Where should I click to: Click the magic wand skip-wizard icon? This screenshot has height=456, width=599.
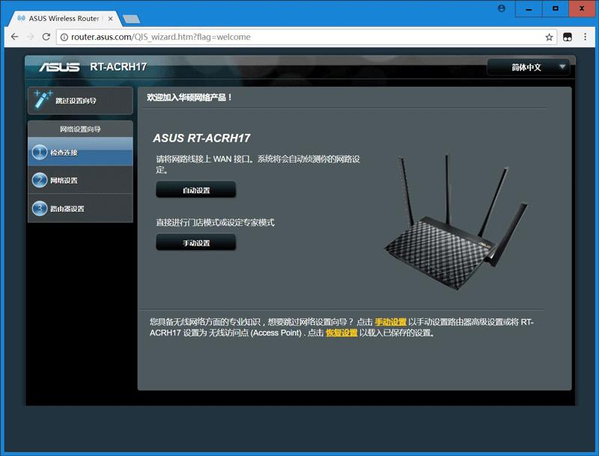pos(43,100)
